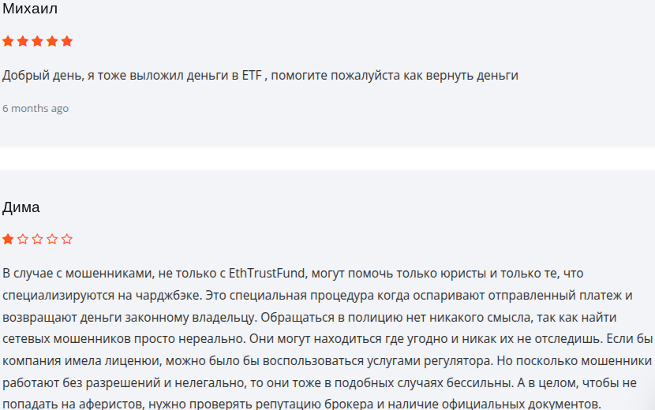Click the white gap between the two reviews
Viewport: 655px width, 410px height.
coord(327,158)
